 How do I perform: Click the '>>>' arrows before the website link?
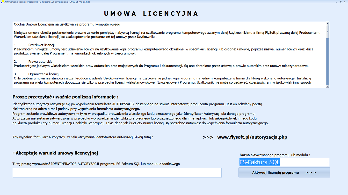pyautogui.click(x=208, y=137)
